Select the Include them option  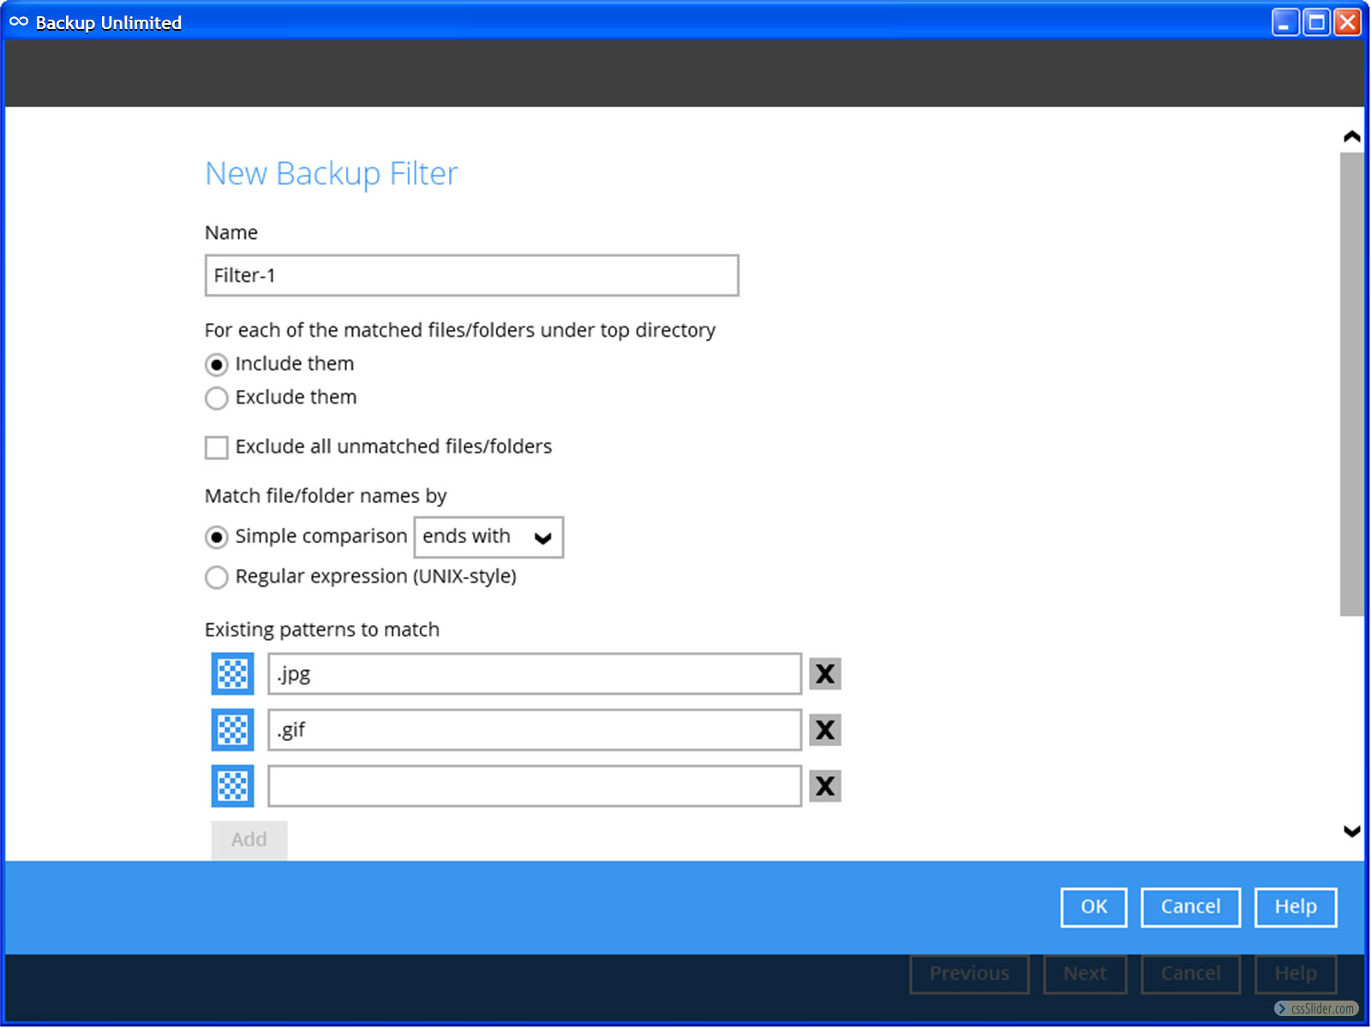click(217, 365)
